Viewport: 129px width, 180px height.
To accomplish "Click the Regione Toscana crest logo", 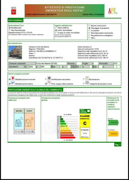I will coord(14,11).
